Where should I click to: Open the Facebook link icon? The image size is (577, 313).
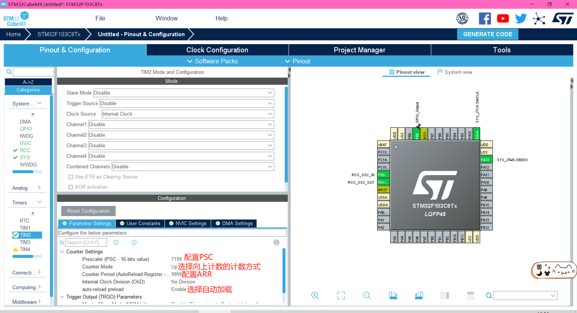click(x=485, y=19)
